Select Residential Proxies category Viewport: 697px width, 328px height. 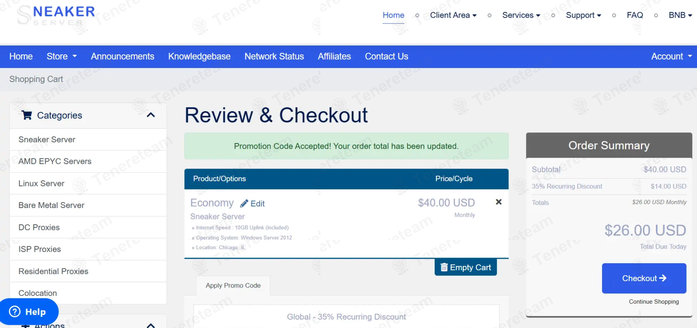point(88,271)
